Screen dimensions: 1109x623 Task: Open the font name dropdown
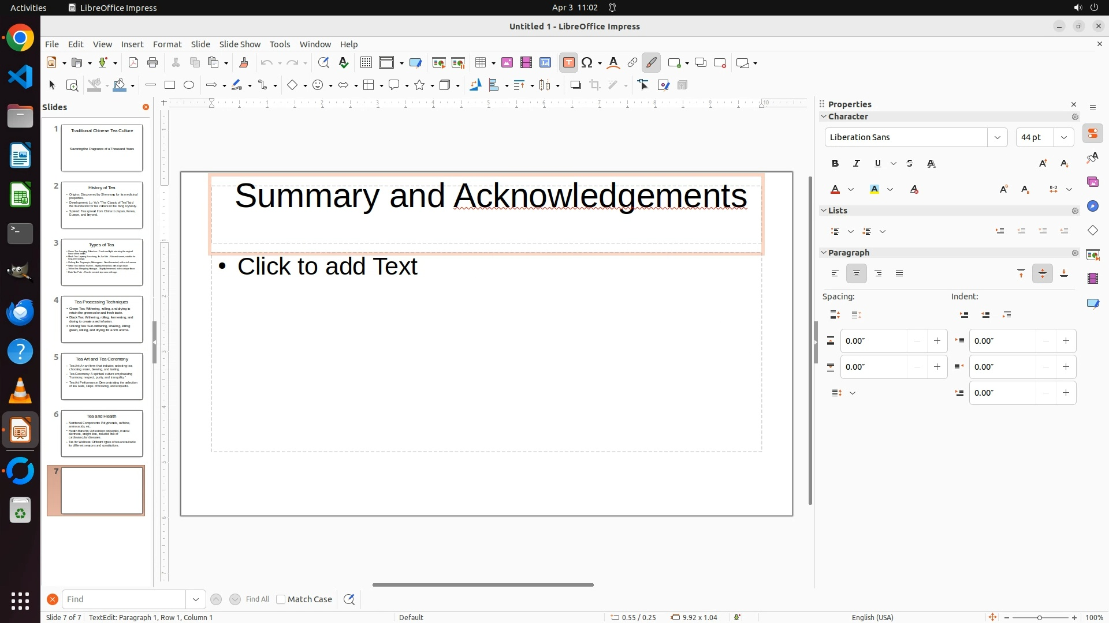[x=998, y=137]
